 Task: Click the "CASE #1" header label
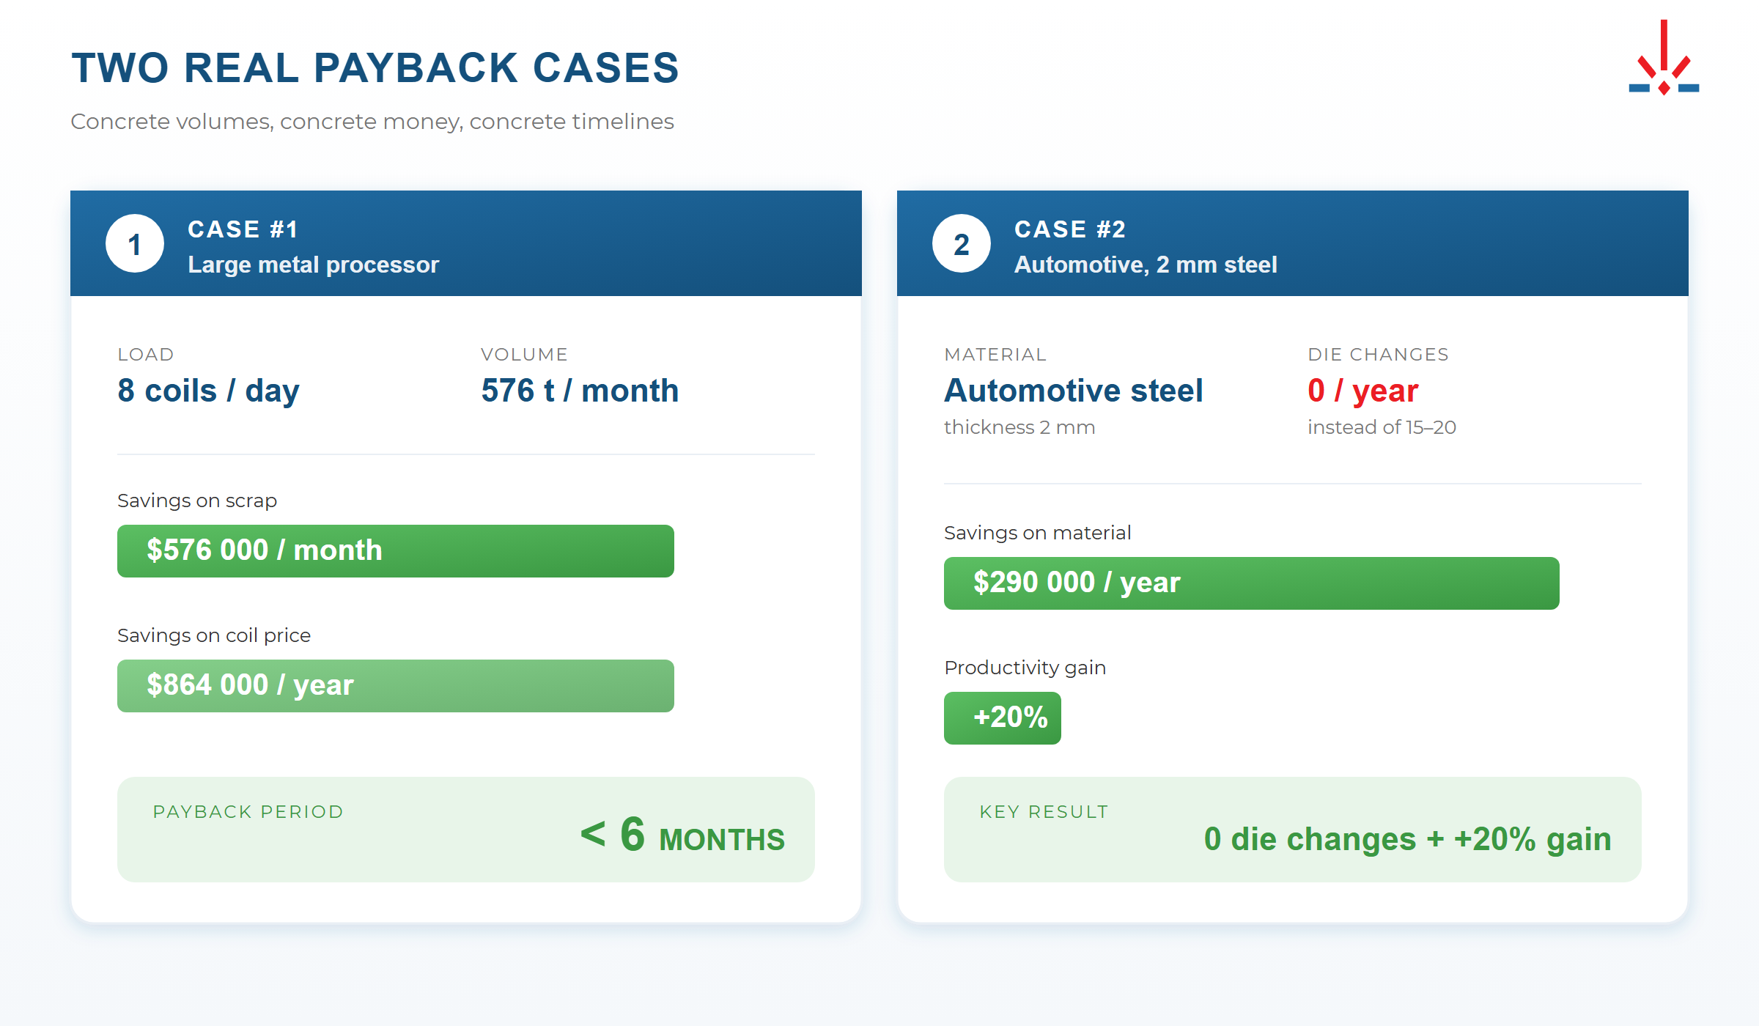click(x=243, y=229)
